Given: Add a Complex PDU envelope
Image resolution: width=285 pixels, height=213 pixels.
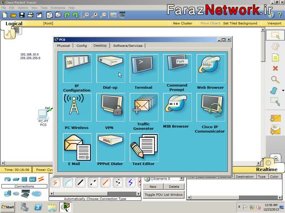Looking at the screenshot, I should coord(275,130).
